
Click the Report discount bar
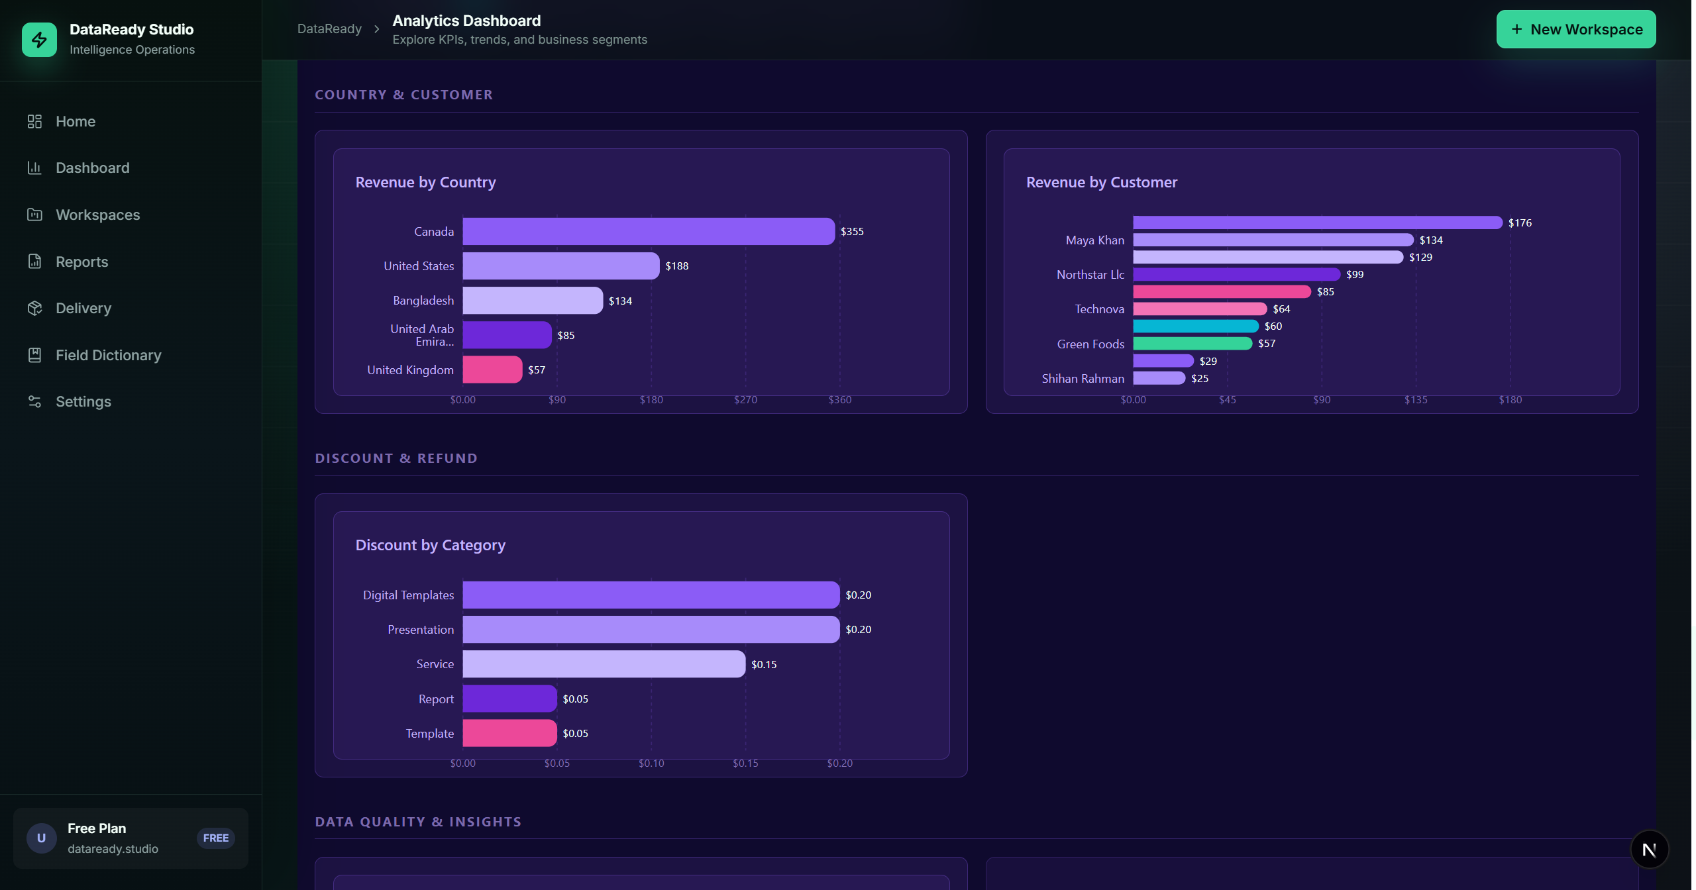click(510, 699)
